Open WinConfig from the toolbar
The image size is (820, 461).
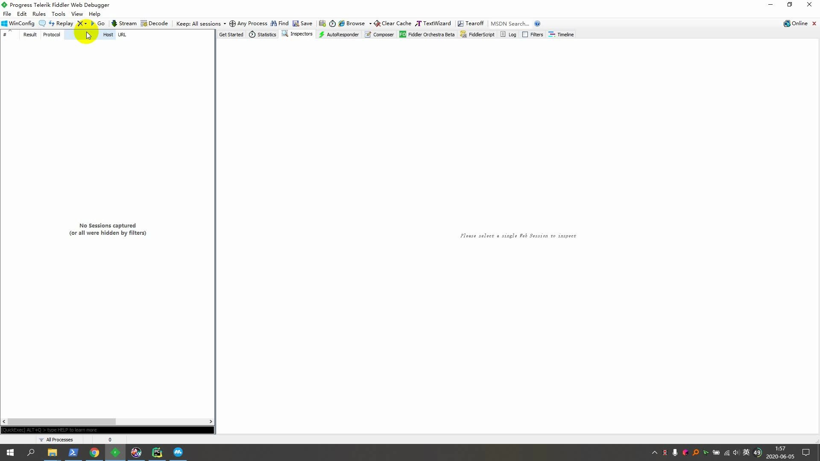tap(18, 23)
